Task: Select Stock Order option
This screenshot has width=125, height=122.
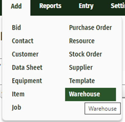Action: (85, 54)
